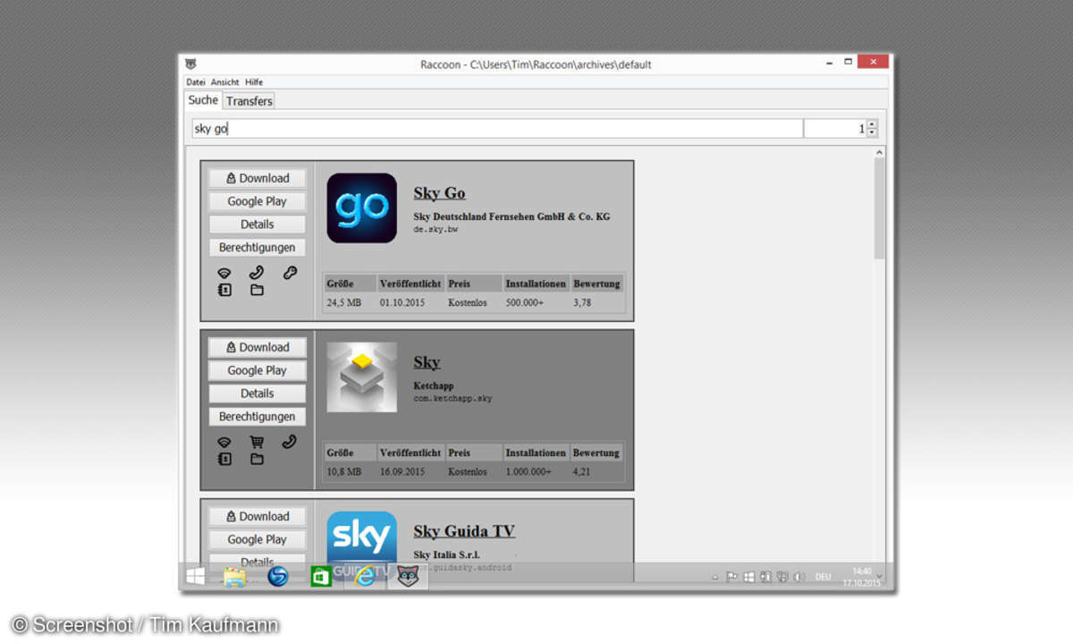Viewport: 1073px width, 644px height.
Task: Open the Sky title link by Ketchapp
Action: click(x=427, y=362)
